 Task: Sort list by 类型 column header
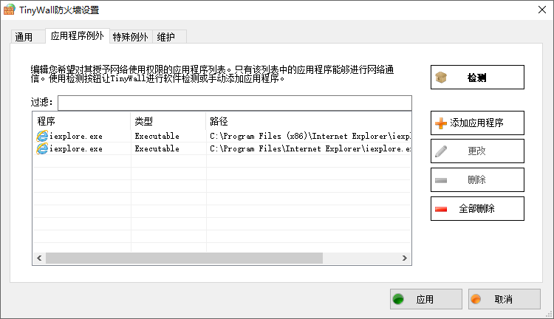168,121
